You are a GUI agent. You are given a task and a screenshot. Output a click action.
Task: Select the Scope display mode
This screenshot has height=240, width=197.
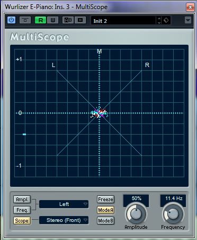point(22,221)
